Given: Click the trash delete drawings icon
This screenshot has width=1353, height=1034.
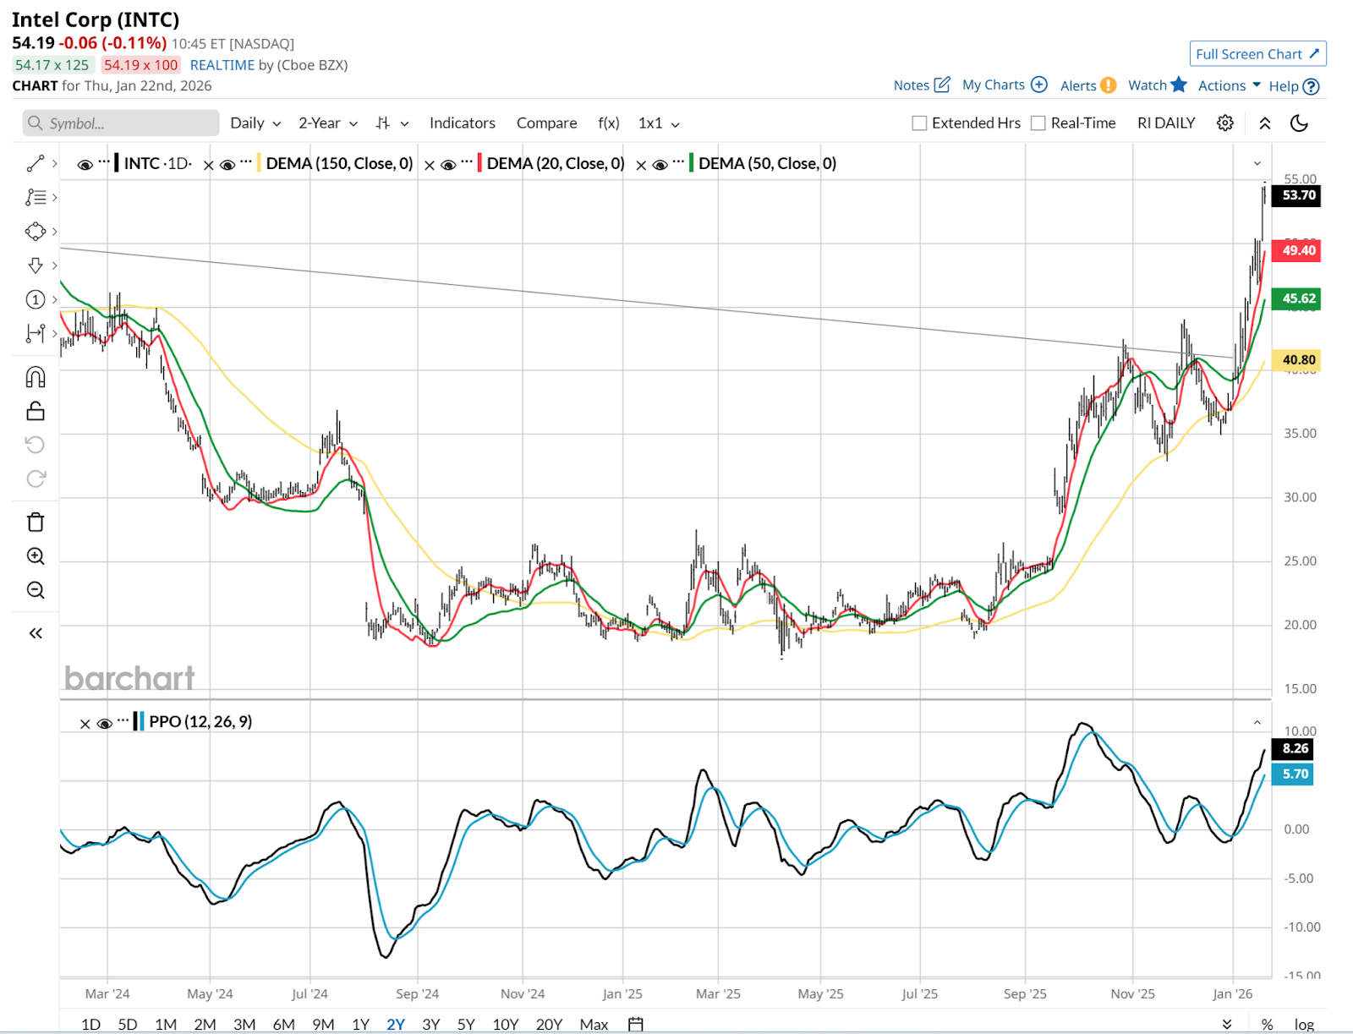Looking at the screenshot, I should click(36, 522).
